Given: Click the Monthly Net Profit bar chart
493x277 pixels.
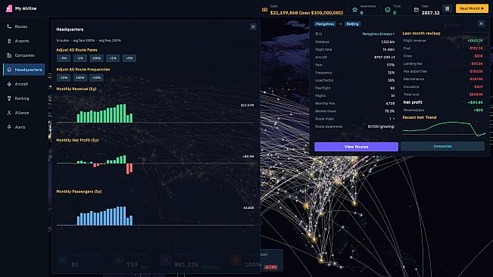Looking at the screenshot, I should click(x=156, y=163).
